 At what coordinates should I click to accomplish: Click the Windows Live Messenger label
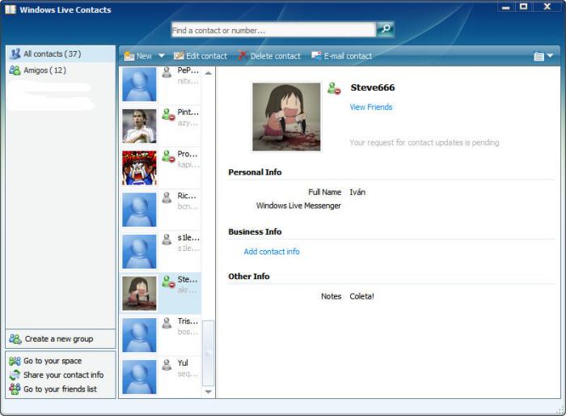coord(298,206)
